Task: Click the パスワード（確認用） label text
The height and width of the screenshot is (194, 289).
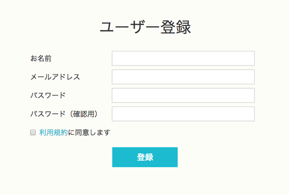Action: click(x=64, y=114)
